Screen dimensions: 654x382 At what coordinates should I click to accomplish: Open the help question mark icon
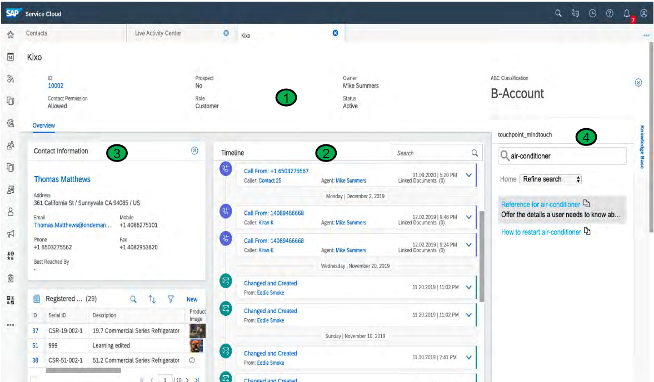[x=610, y=13]
